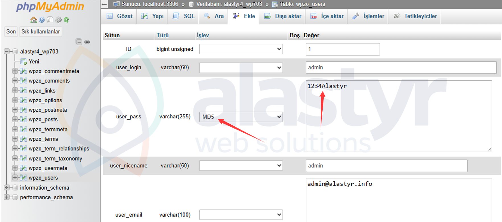The image size is (502, 222).
Task: Click the İşlev column header link
Action: point(203,35)
